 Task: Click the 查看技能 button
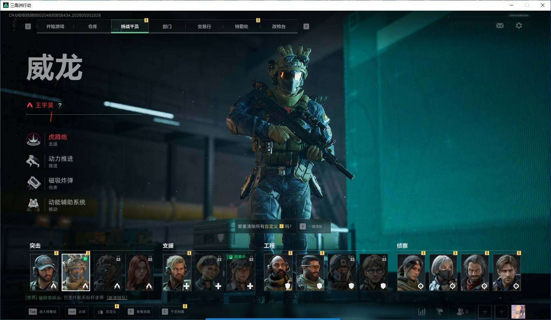[x=139, y=312]
